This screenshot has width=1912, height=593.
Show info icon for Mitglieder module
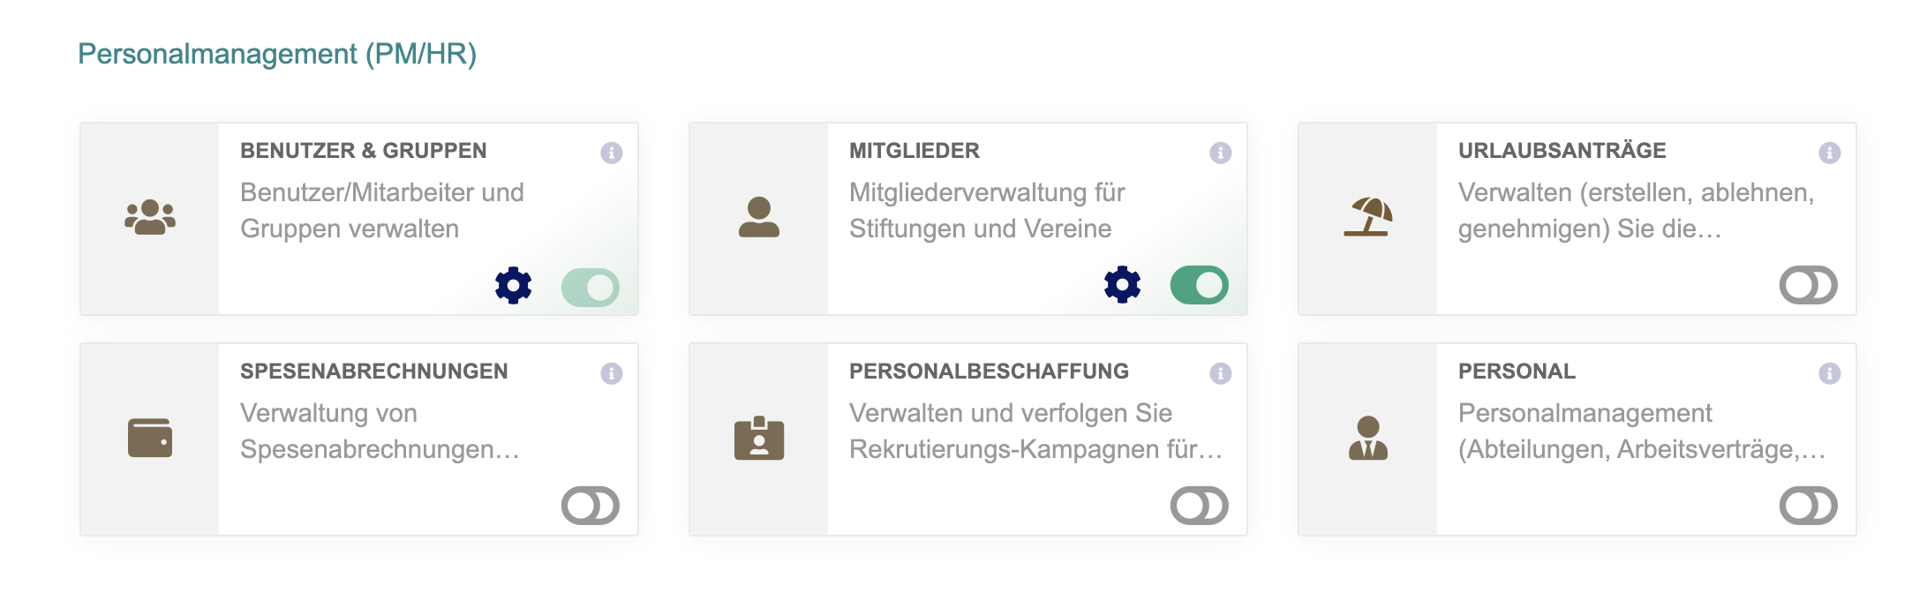coord(1221,153)
